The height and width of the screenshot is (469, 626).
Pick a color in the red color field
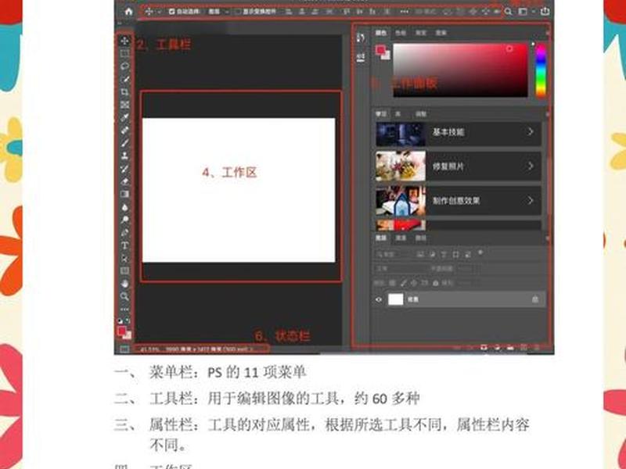tap(460, 70)
